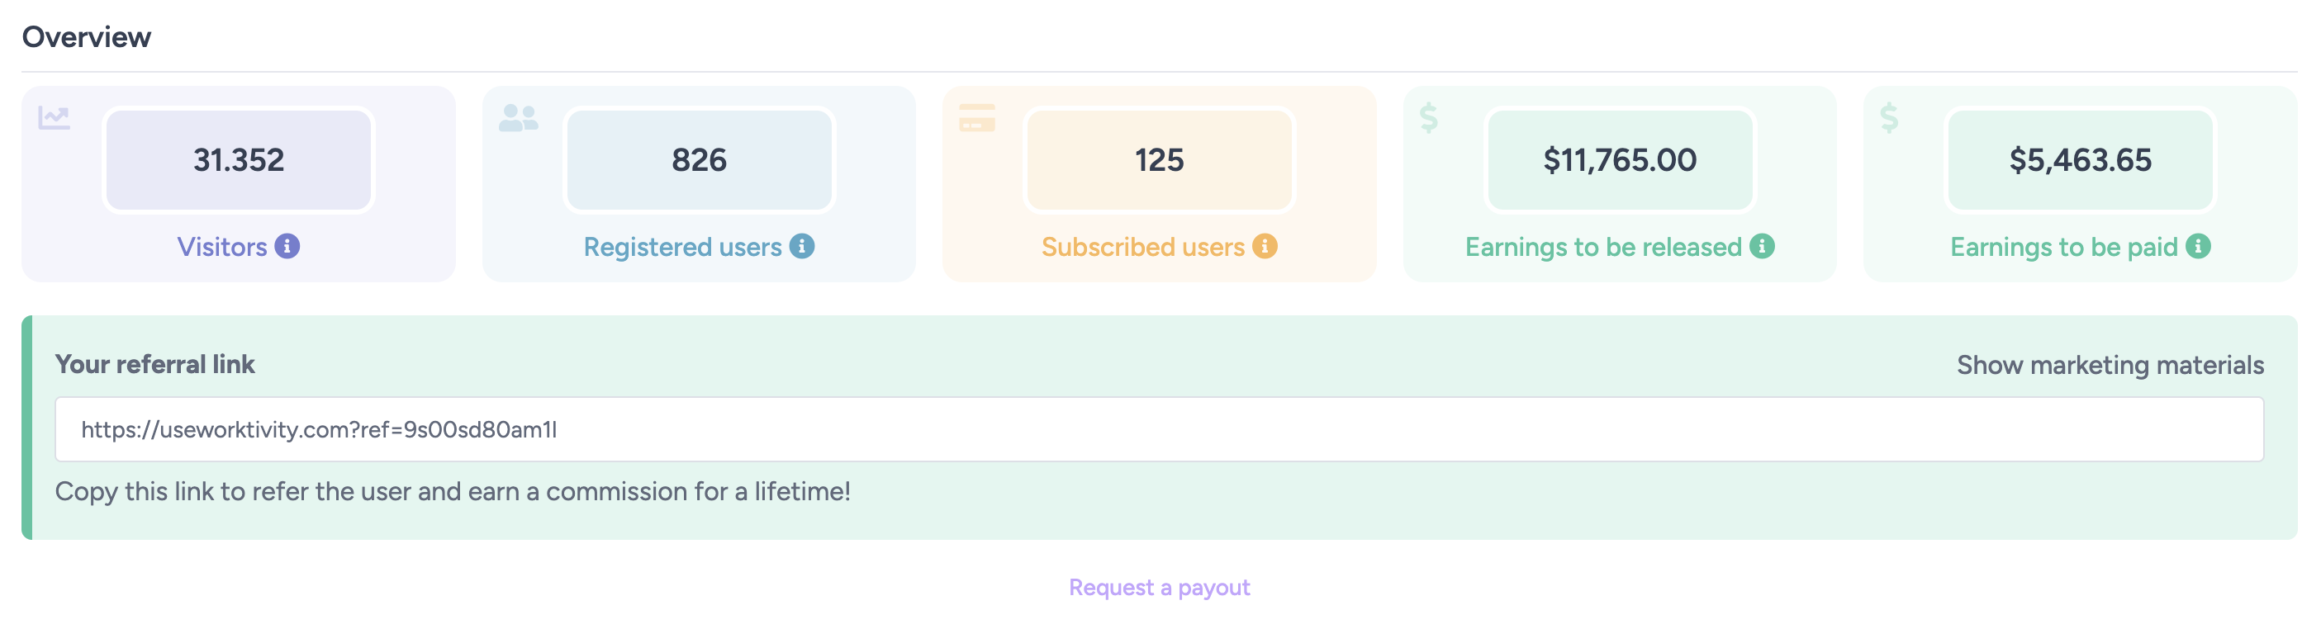Click the people icon on the Registered users card
The width and height of the screenshot is (2321, 629).
coord(518,116)
